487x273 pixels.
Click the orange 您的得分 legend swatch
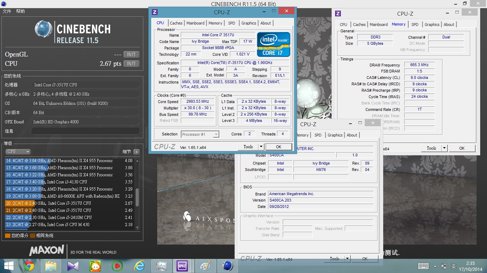click(x=7, y=235)
